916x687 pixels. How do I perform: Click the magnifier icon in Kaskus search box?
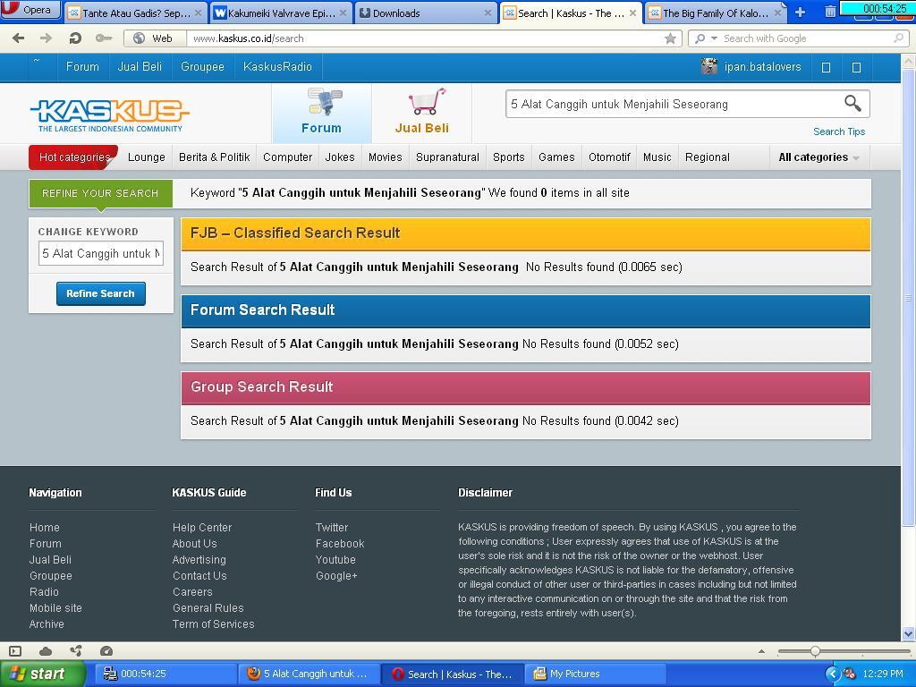click(852, 104)
